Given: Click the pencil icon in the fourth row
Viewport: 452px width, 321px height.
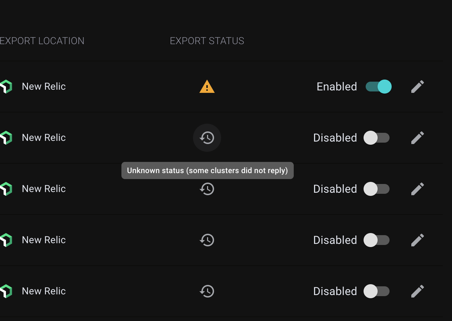Looking at the screenshot, I should (417, 240).
